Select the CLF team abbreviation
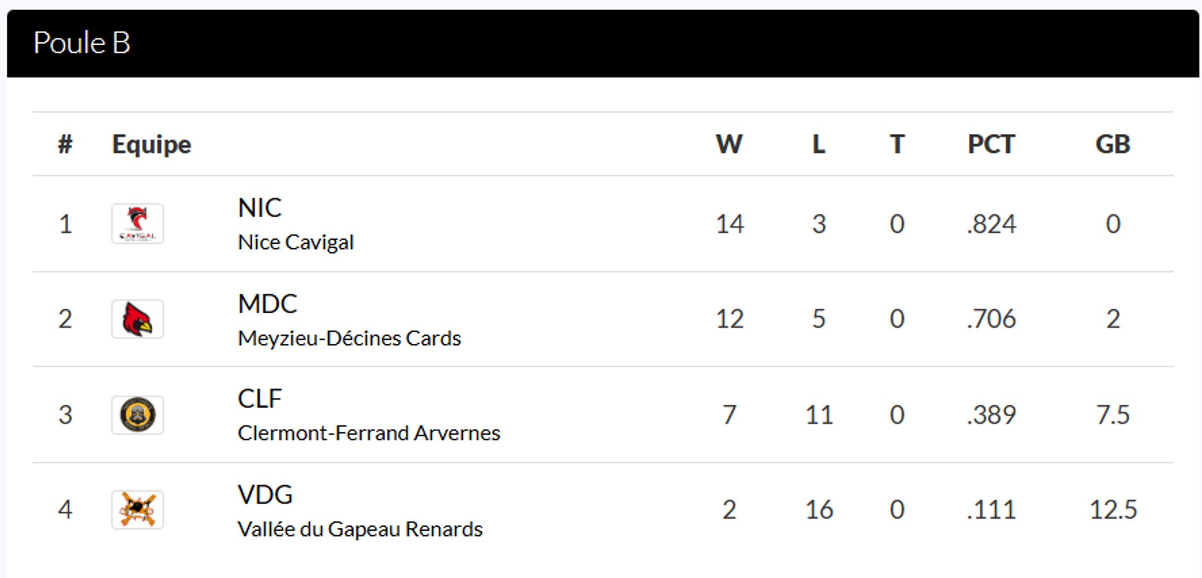Screen dimensions: 1202x578 [260, 399]
